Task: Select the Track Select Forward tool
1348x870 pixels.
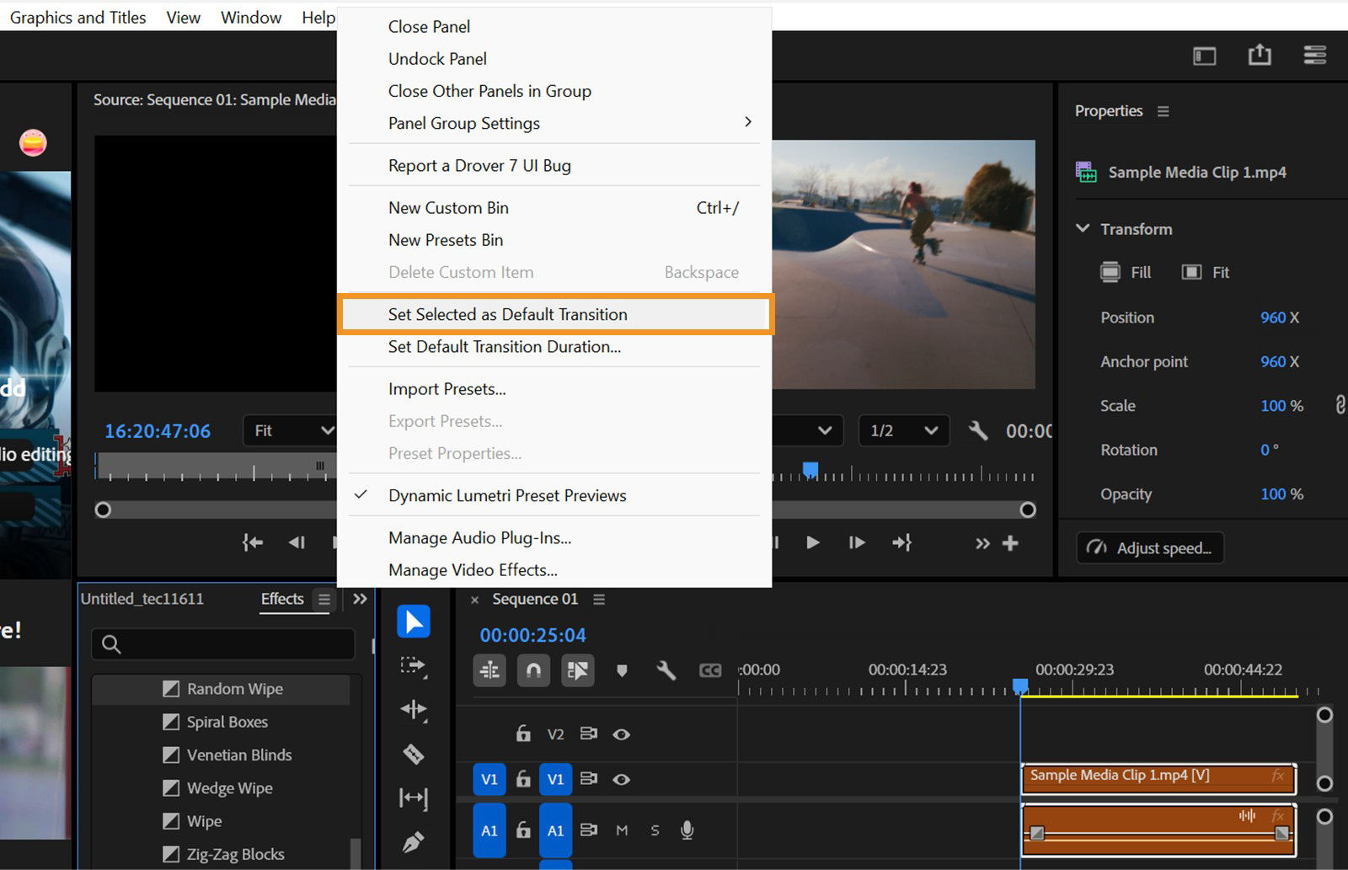Action: click(x=413, y=665)
